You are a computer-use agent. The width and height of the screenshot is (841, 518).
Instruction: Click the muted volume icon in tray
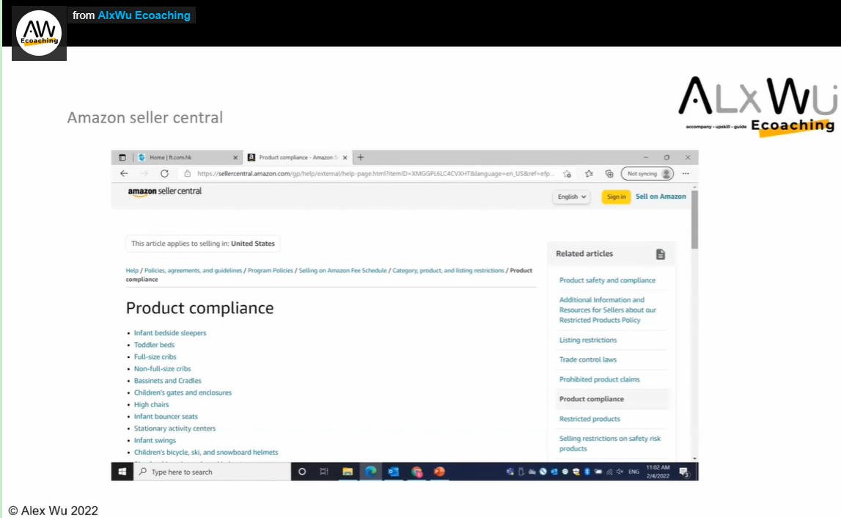point(620,471)
